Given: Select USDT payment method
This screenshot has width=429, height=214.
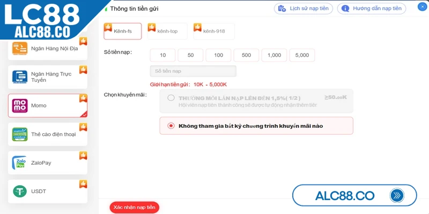Looking at the screenshot, I should pos(48,192).
